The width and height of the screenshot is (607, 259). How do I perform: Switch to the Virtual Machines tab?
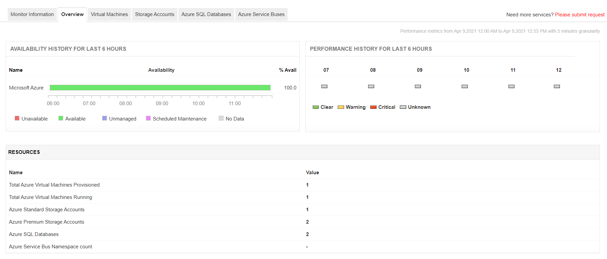109,14
